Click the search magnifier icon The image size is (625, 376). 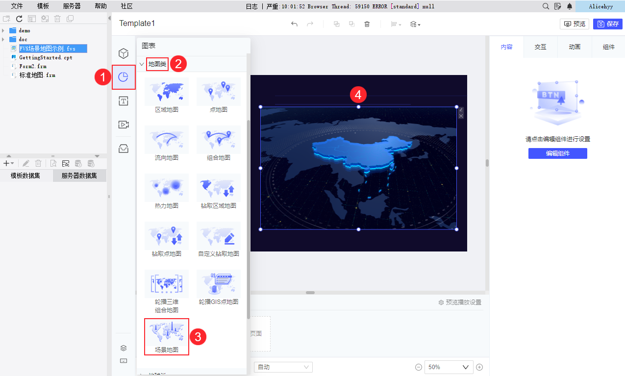546,6
